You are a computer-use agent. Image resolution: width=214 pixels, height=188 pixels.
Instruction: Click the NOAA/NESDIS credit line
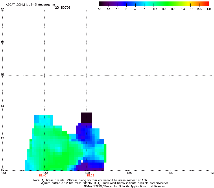point(125,186)
